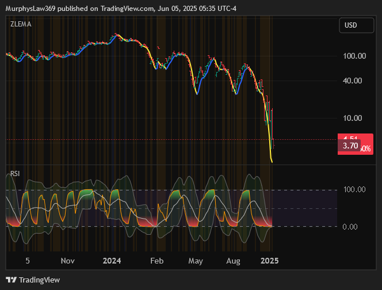Click the USD currency button
The width and height of the screenshot is (382, 290).
[357, 25]
